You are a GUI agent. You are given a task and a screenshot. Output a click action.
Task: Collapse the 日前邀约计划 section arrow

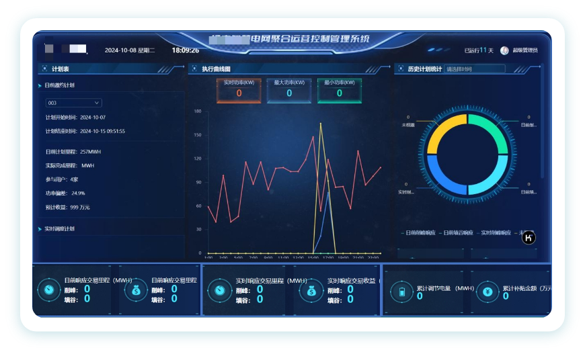40,85
